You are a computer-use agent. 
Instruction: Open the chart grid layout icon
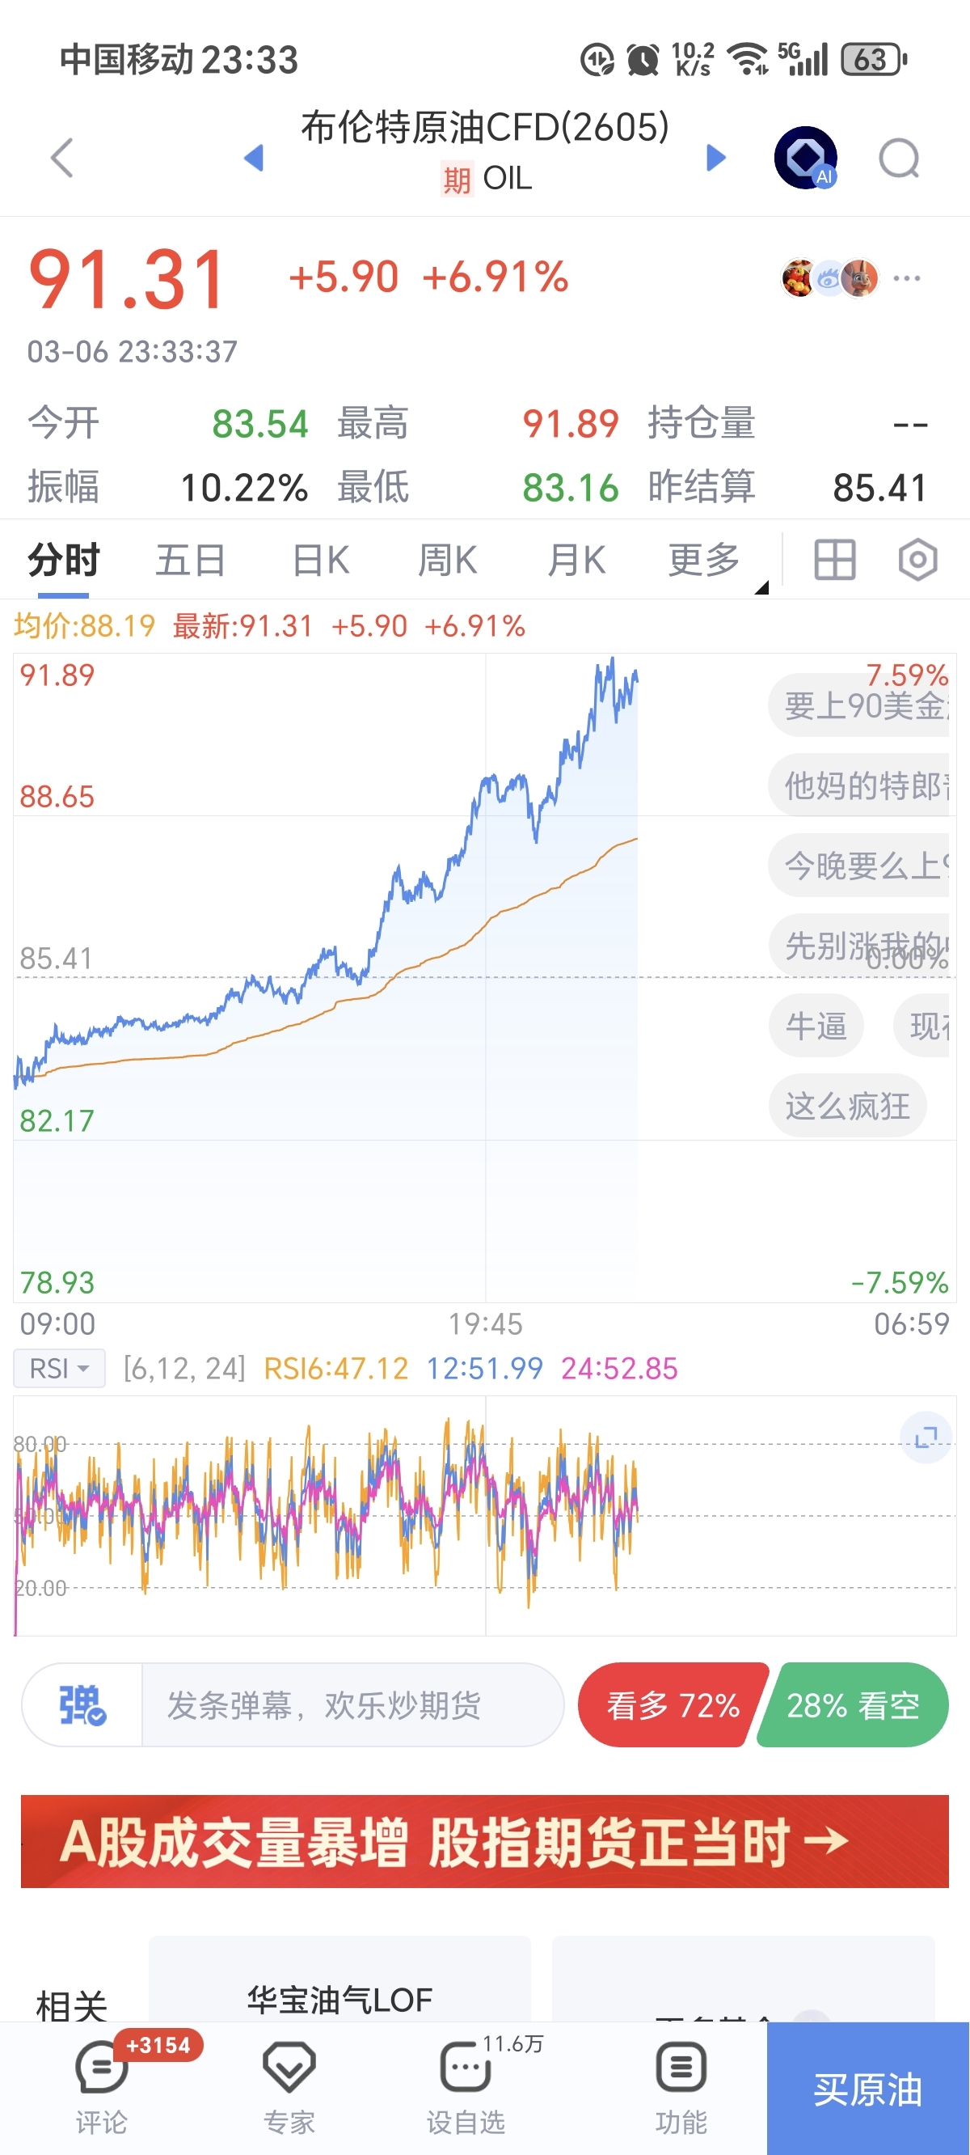click(x=834, y=560)
